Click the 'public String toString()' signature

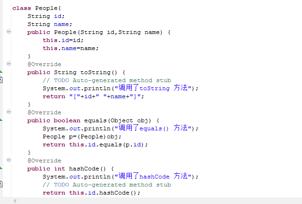[72, 72]
